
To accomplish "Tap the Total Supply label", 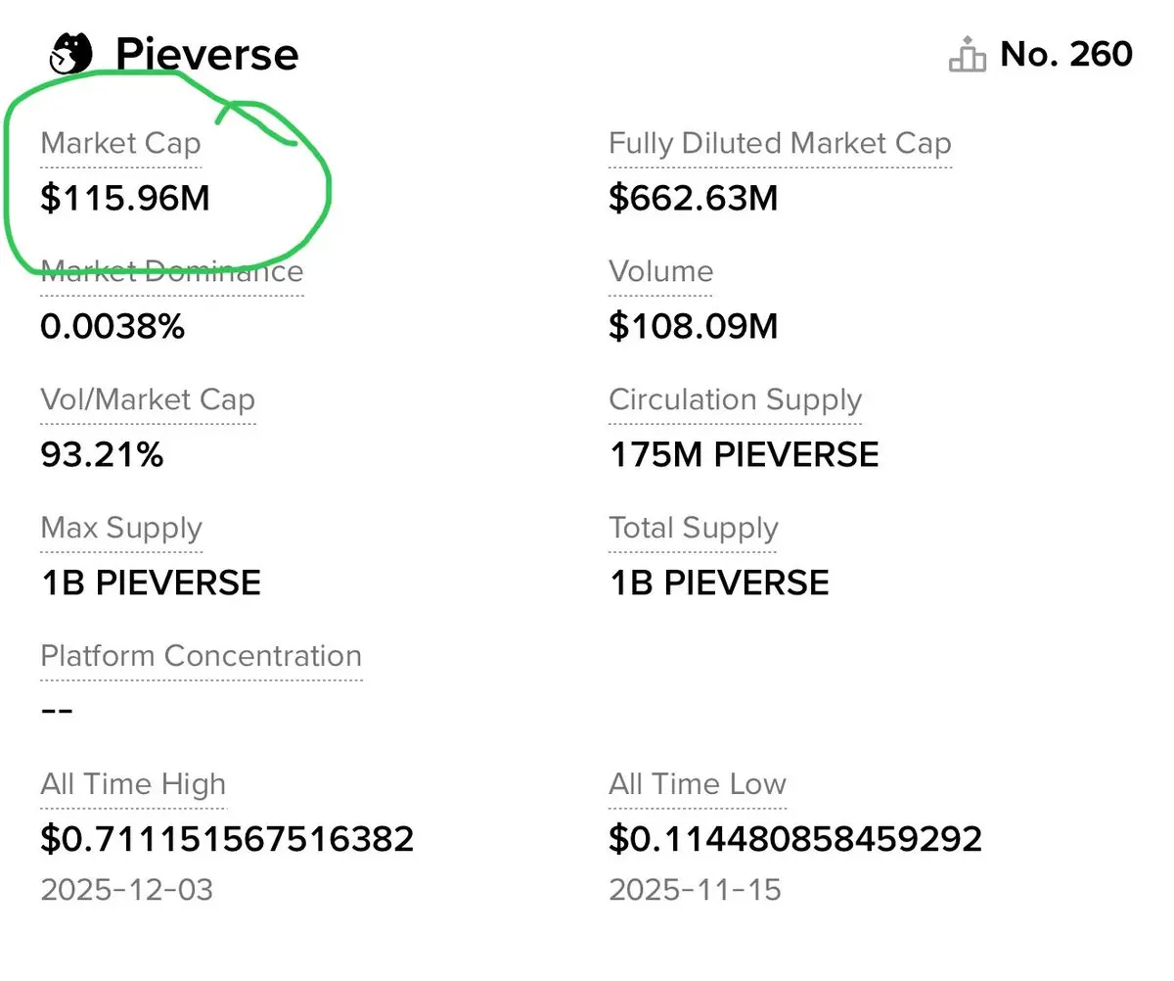I will [694, 528].
